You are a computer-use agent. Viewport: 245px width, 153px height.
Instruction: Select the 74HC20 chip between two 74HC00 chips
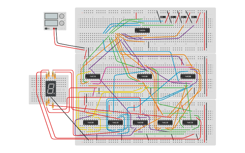[x=115, y=123]
